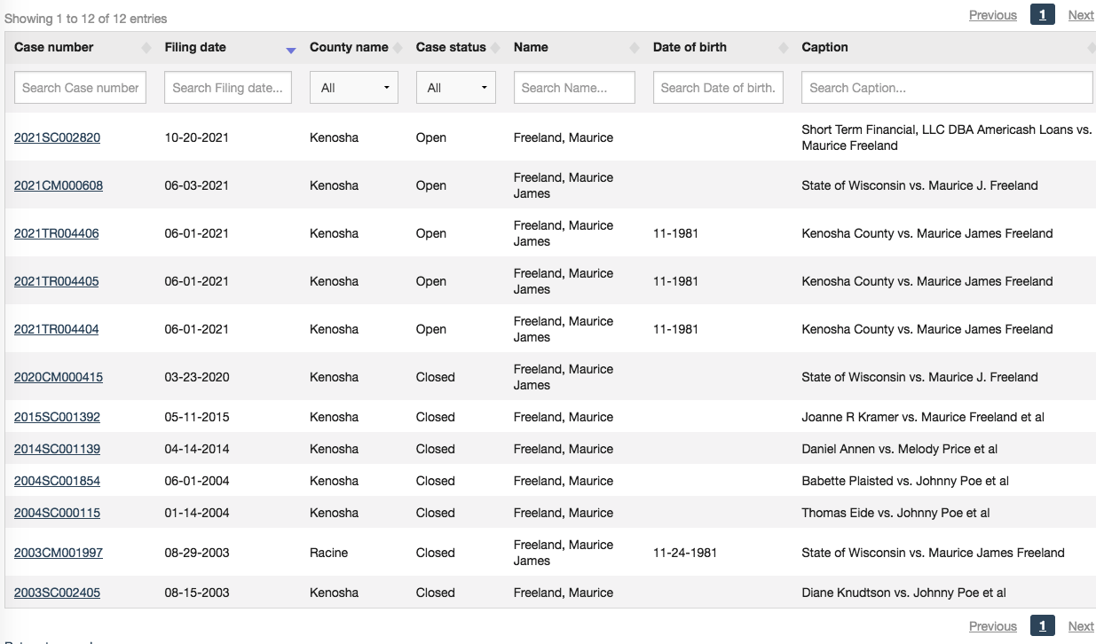This screenshot has height=644, width=1096.
Task: Open case 2021CM000608
Action: point(59,185)
